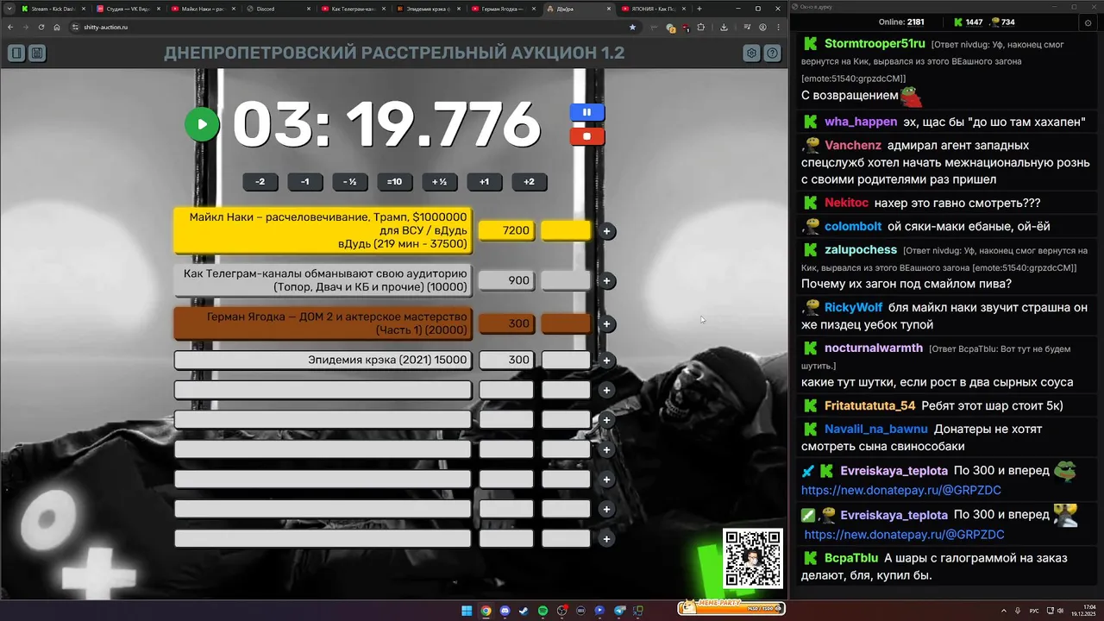Edit the Телеграм-каналы lot name field
The image size is (1104, 621).
click(x=323, y=280)
